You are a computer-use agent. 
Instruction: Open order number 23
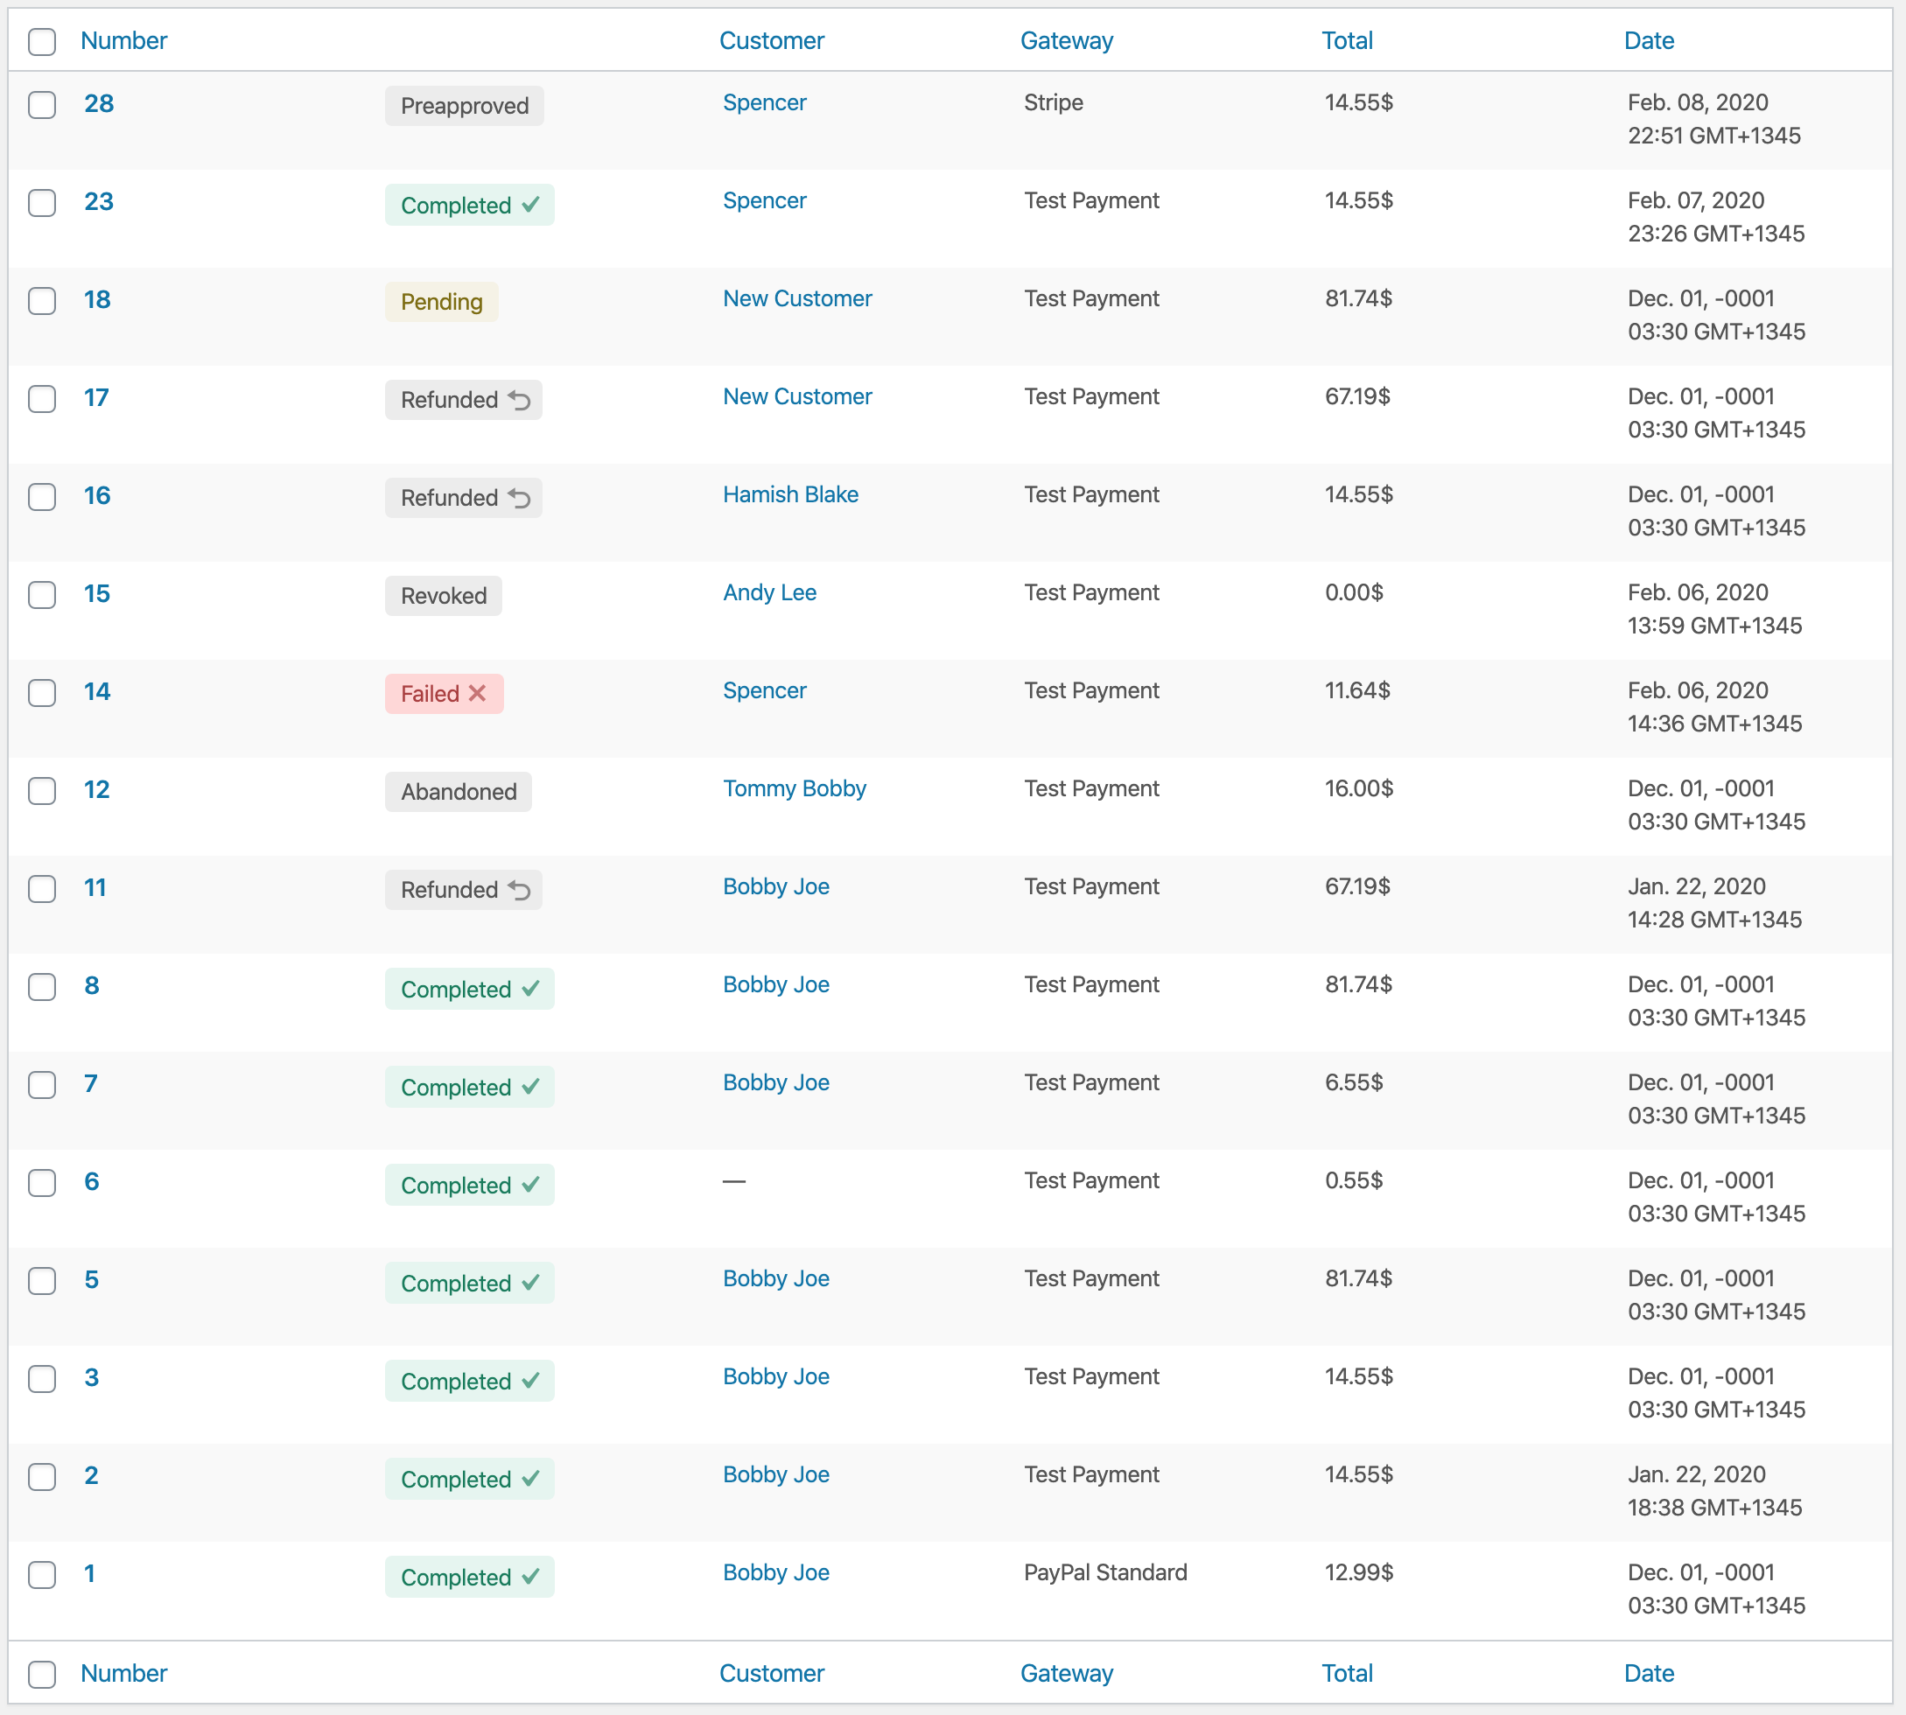click(x=99, y=201)
